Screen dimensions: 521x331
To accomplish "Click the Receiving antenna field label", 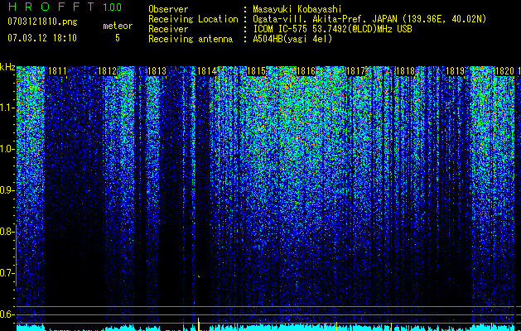I will coord(191,39).
